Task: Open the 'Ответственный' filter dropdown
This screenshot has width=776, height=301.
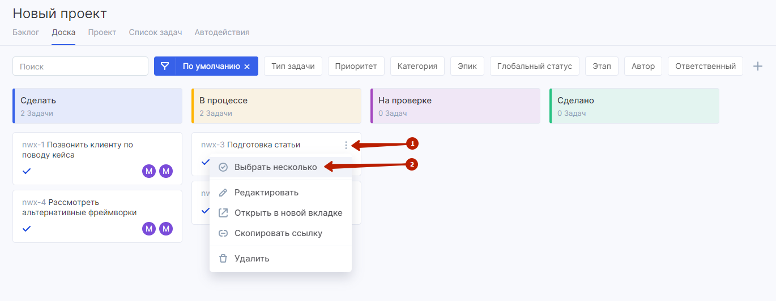Action: [x=705, y=66]
